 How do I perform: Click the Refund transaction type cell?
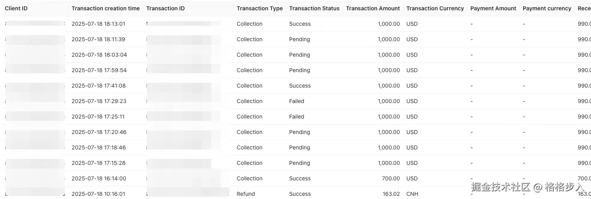tap(246, 194)
